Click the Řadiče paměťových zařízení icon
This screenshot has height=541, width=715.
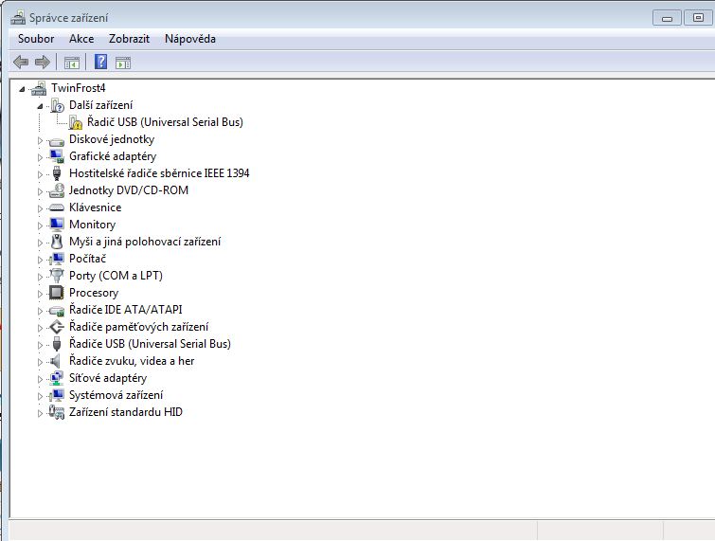[x=57, y=327]
